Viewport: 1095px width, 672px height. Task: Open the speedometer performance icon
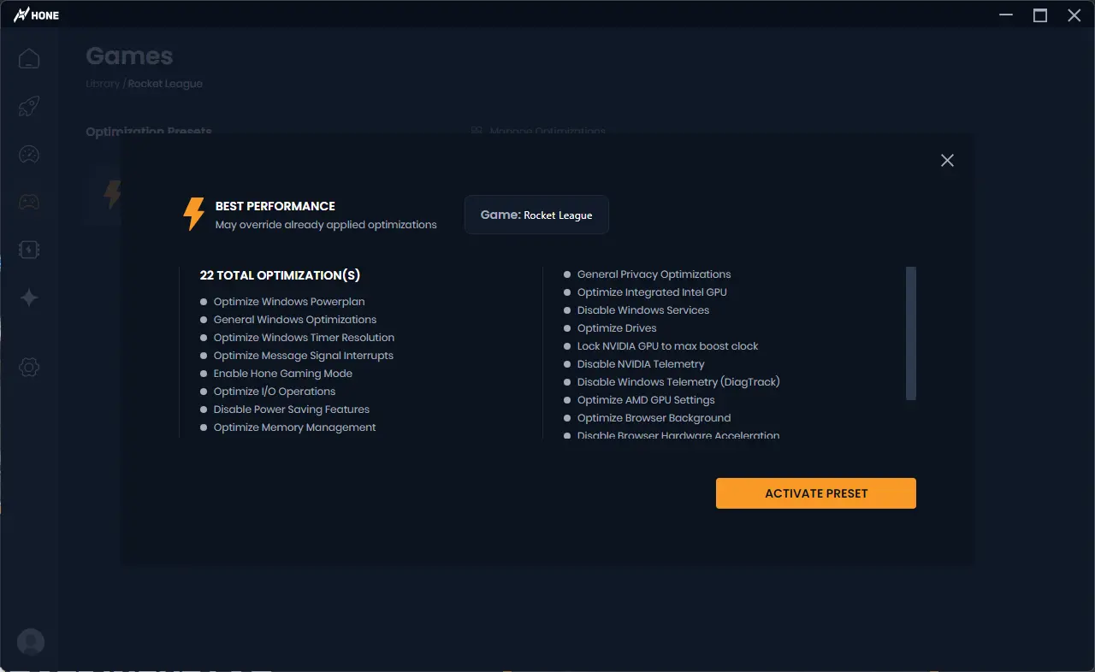[x=29, y=155]
